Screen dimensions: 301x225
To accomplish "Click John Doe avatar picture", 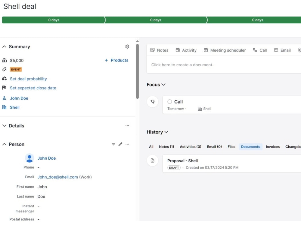I will click(x=29, y=158).
